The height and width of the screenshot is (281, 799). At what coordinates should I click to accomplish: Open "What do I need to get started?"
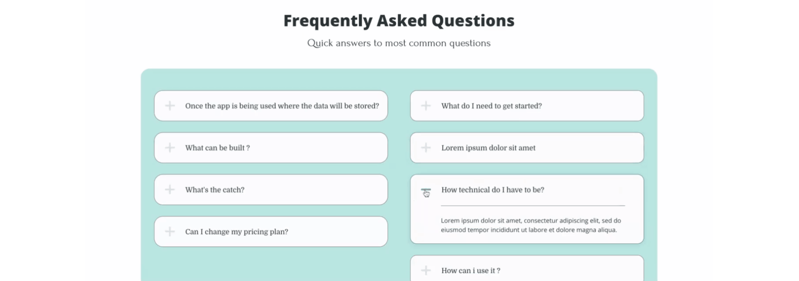coord(491,106)
